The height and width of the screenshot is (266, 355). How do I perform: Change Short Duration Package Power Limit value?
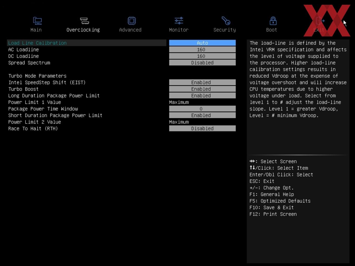tap(202, 115)
